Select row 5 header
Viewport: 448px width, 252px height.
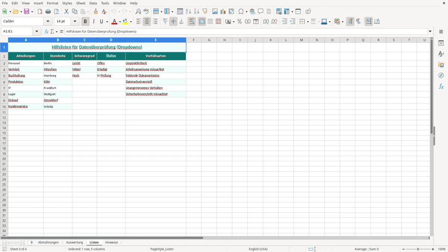4,76
